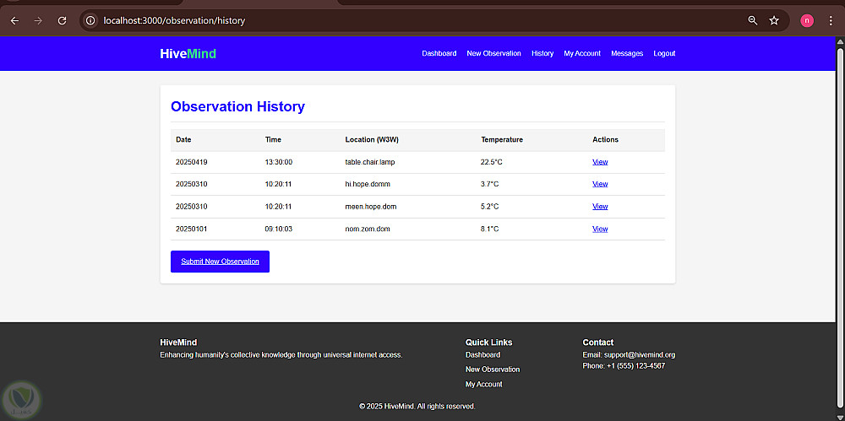Click the site information icon
The height and width of the screenshot is (421, 845).
(91, 20)
